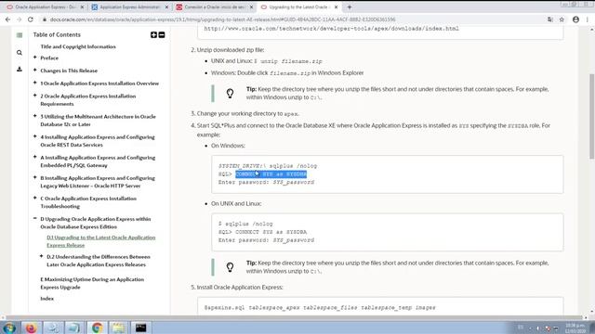Click the Table of Contents list icon

point(20,35)
